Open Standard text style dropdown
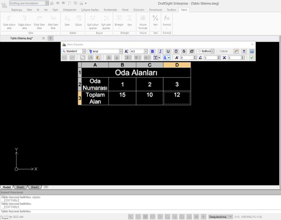 tap(73, 51)
